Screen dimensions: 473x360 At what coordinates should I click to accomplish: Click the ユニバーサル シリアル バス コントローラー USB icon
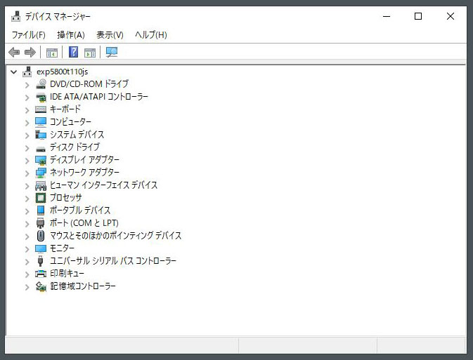click(x=41, y=261)
